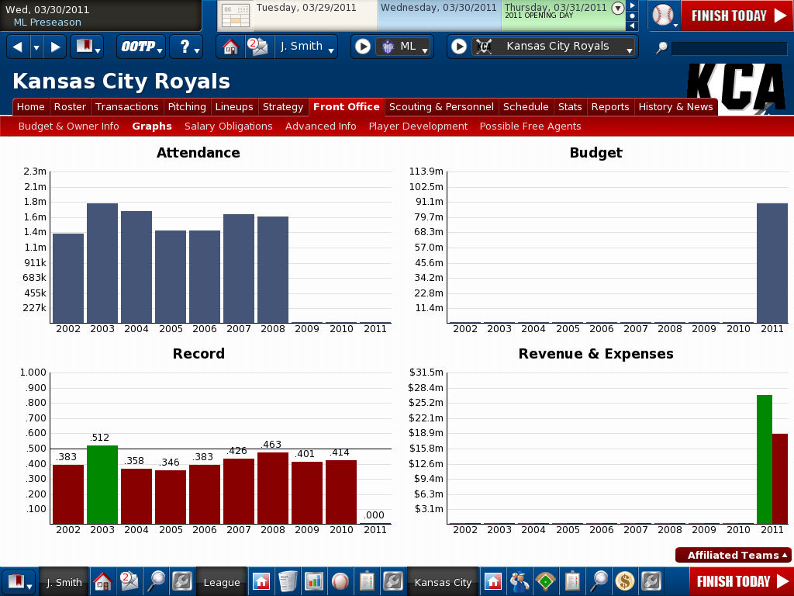The height and width of the screenshot is (596, 794).
Task: Select the Front Office tab
Action: click(x=347, y=107)
